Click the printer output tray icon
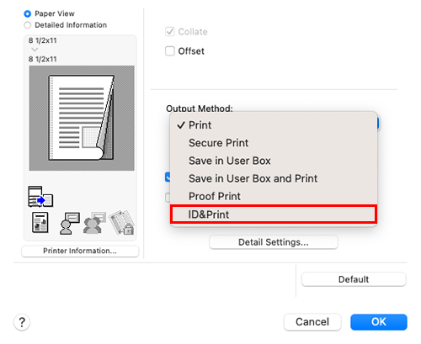This screenshot has height=344, width=421. point(40,197)
